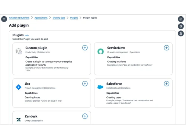Click the hexagon settings icon on right rail
The width and height of the screenshot is (186, 139).
(181, 26)
